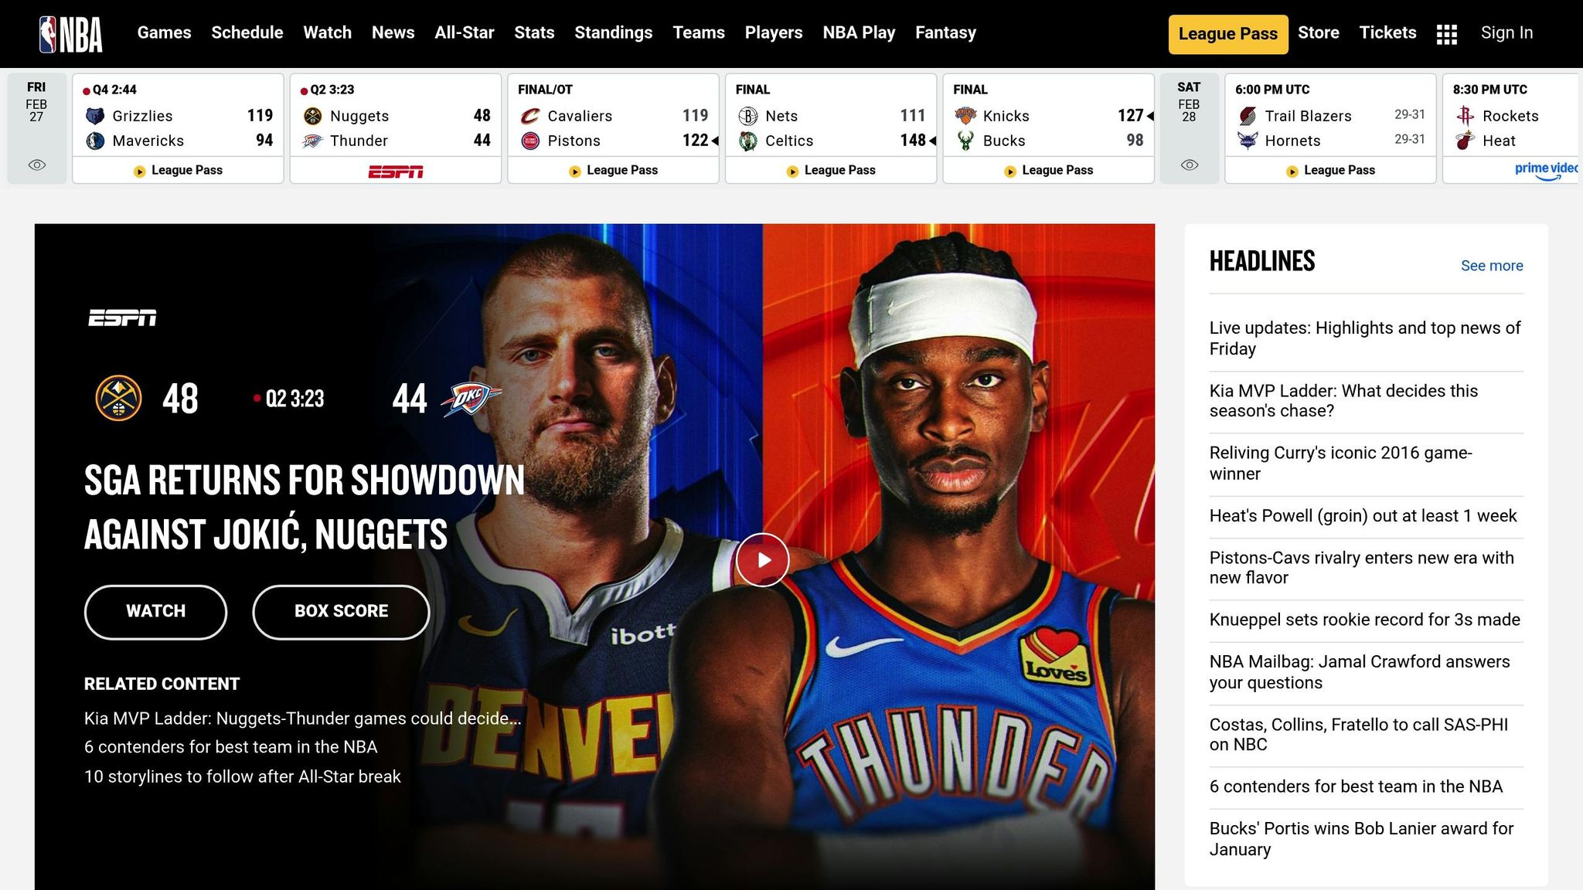Click the Prime Video logo on the Rockets-Heat game
This screenshot has width=1583, height=890.
[1544, 172]
